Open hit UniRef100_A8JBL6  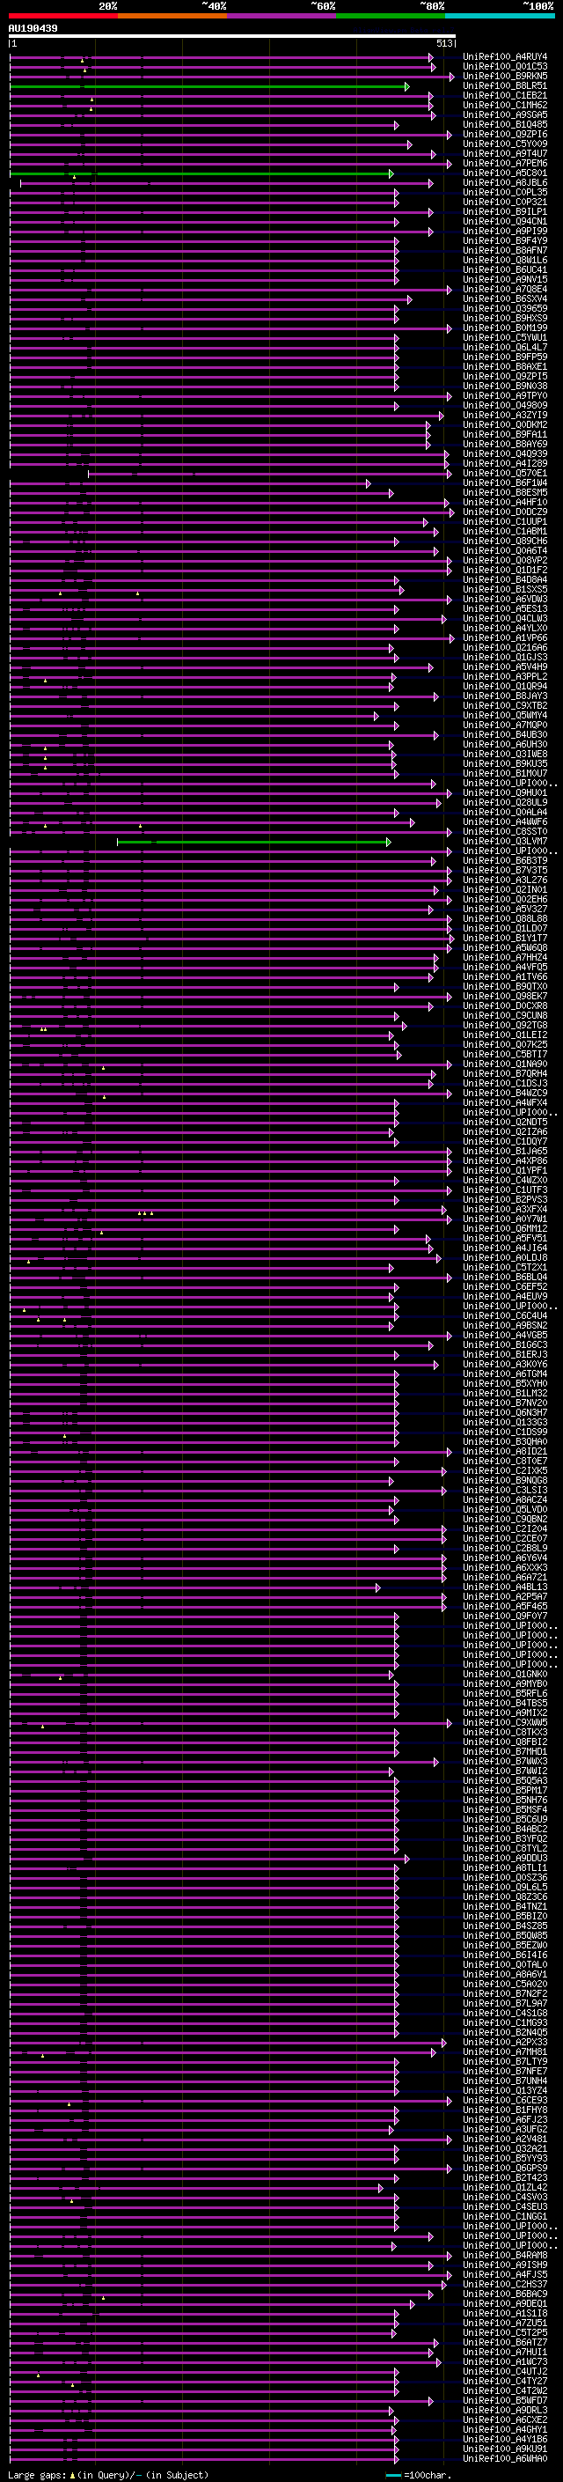[x=505, y=183]
